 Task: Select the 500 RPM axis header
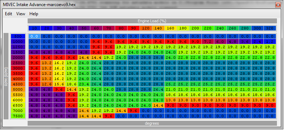click(x=18, y=36)
